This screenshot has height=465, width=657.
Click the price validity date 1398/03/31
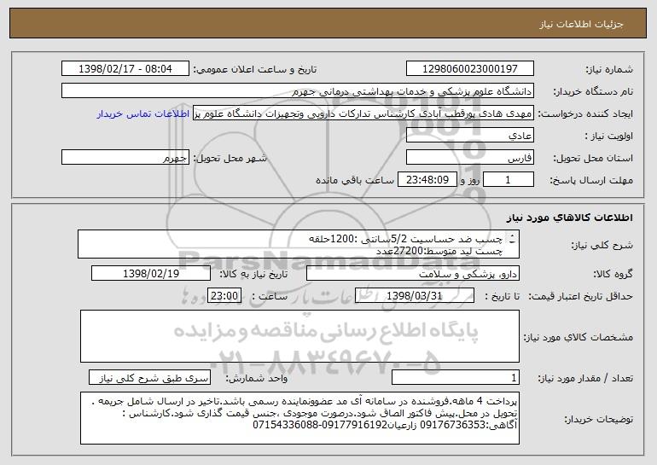click(x=415, y=296)
